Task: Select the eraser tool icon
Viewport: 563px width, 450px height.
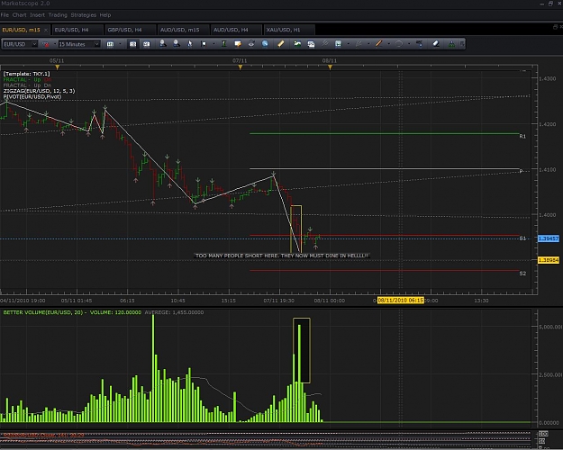Action: (x=435, y=44)
